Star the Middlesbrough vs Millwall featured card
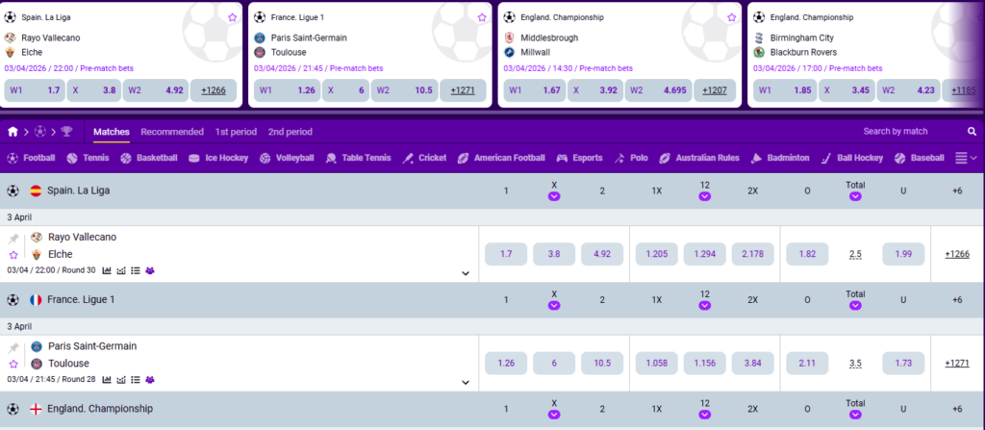This screenshot has width=985, height=430. point(732,17)
